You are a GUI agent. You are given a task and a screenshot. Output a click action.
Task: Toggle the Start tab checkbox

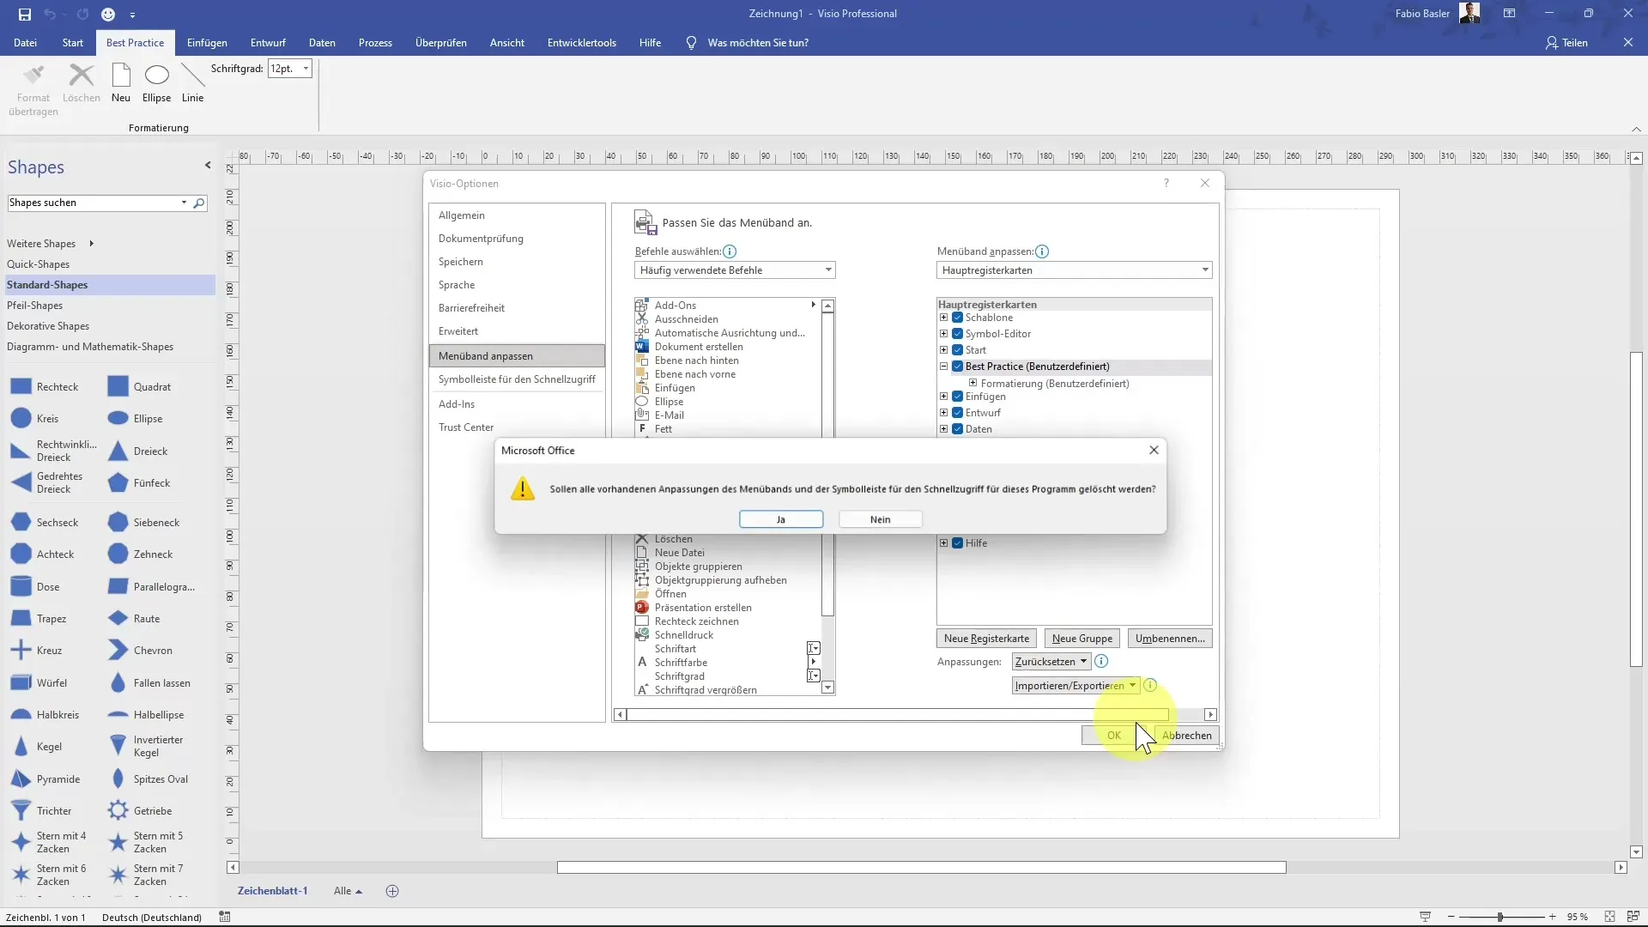tap(958, 350)
